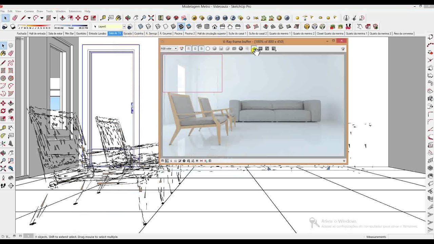Activate the Offset tool in the top toolbar
The width and height of the screenshot is (434, 244).
(71, 18)
